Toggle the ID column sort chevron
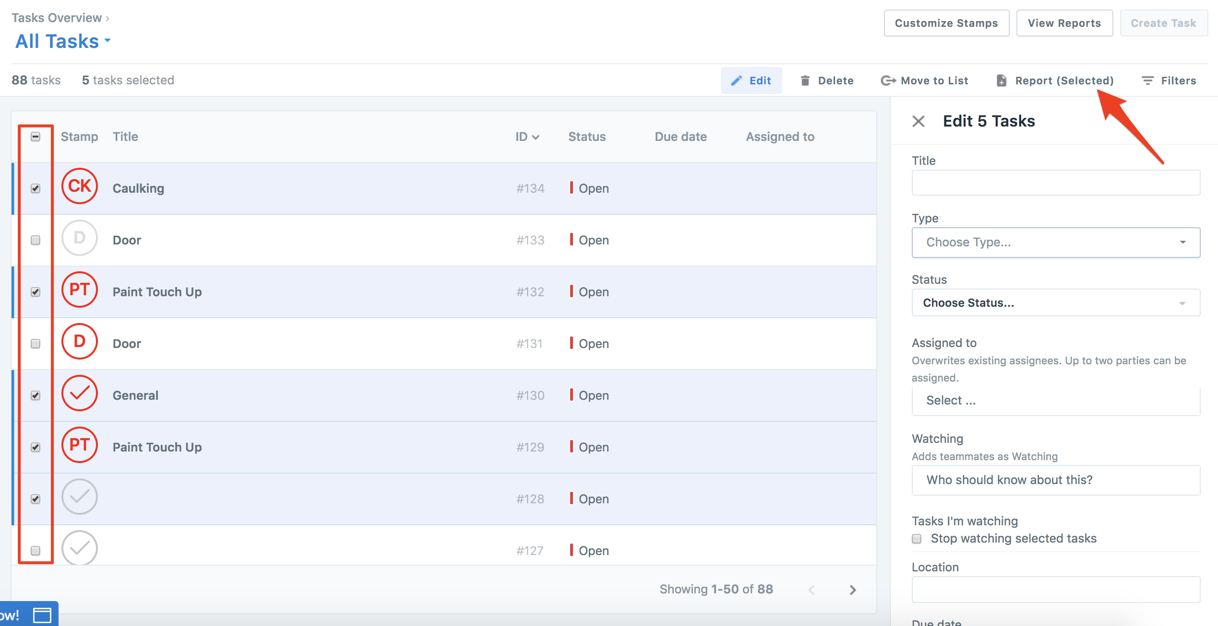The image size is (1218, 626). pos(537,137)
